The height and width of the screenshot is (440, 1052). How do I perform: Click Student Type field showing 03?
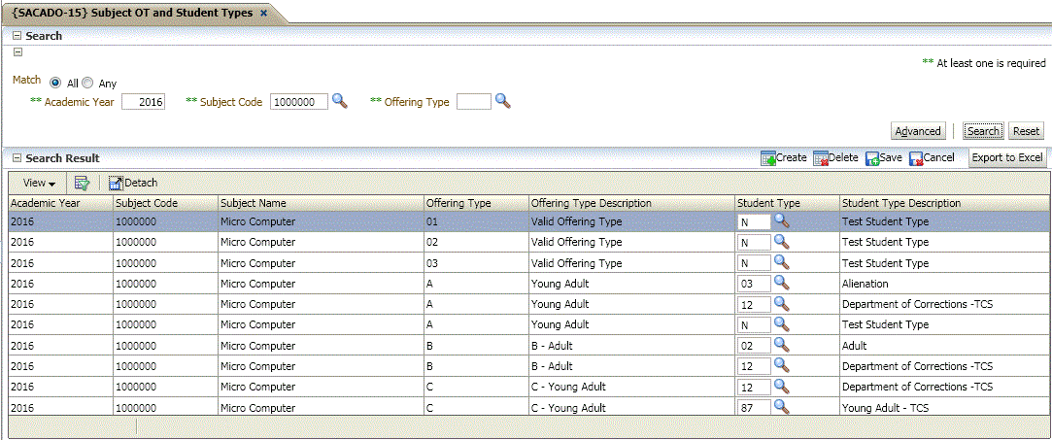[754, 284]
